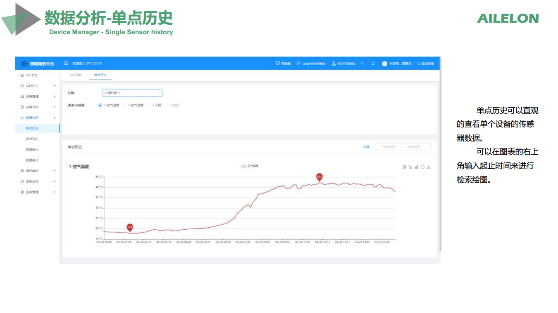Click the page vertical scrollbar
This screenshot has height=313, width=558.
click(x=440, y=155)
